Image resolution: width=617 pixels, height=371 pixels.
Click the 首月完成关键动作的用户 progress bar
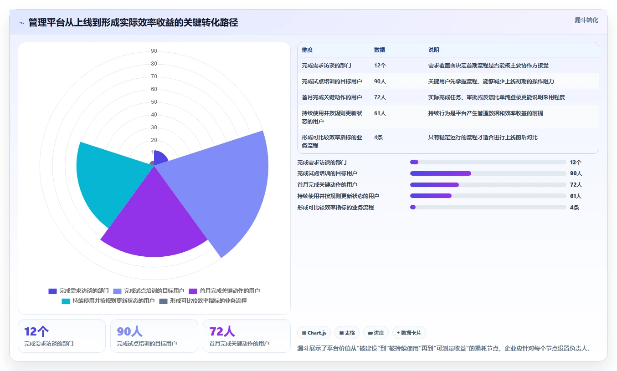[488, 185]
